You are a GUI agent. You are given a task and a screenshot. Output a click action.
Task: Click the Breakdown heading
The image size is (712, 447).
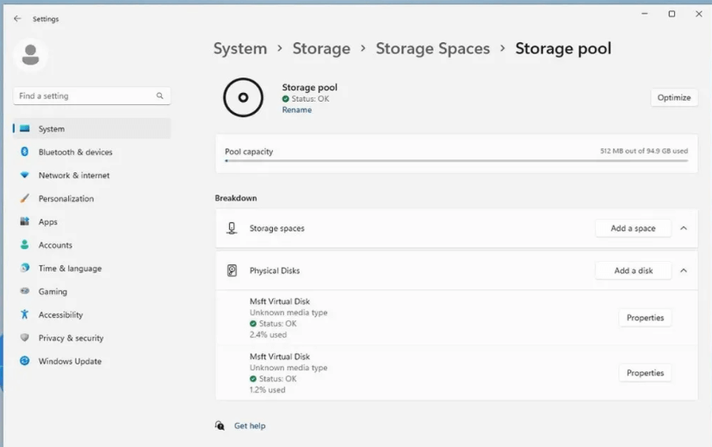[236, 198]
